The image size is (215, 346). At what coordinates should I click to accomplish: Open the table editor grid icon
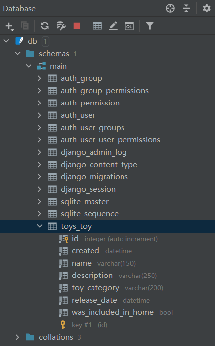click(x=97, y=26)
